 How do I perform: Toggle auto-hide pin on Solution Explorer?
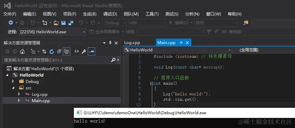[110, 43]
